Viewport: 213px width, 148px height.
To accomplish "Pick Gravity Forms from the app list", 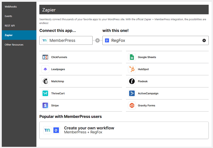I will [167, 105].
